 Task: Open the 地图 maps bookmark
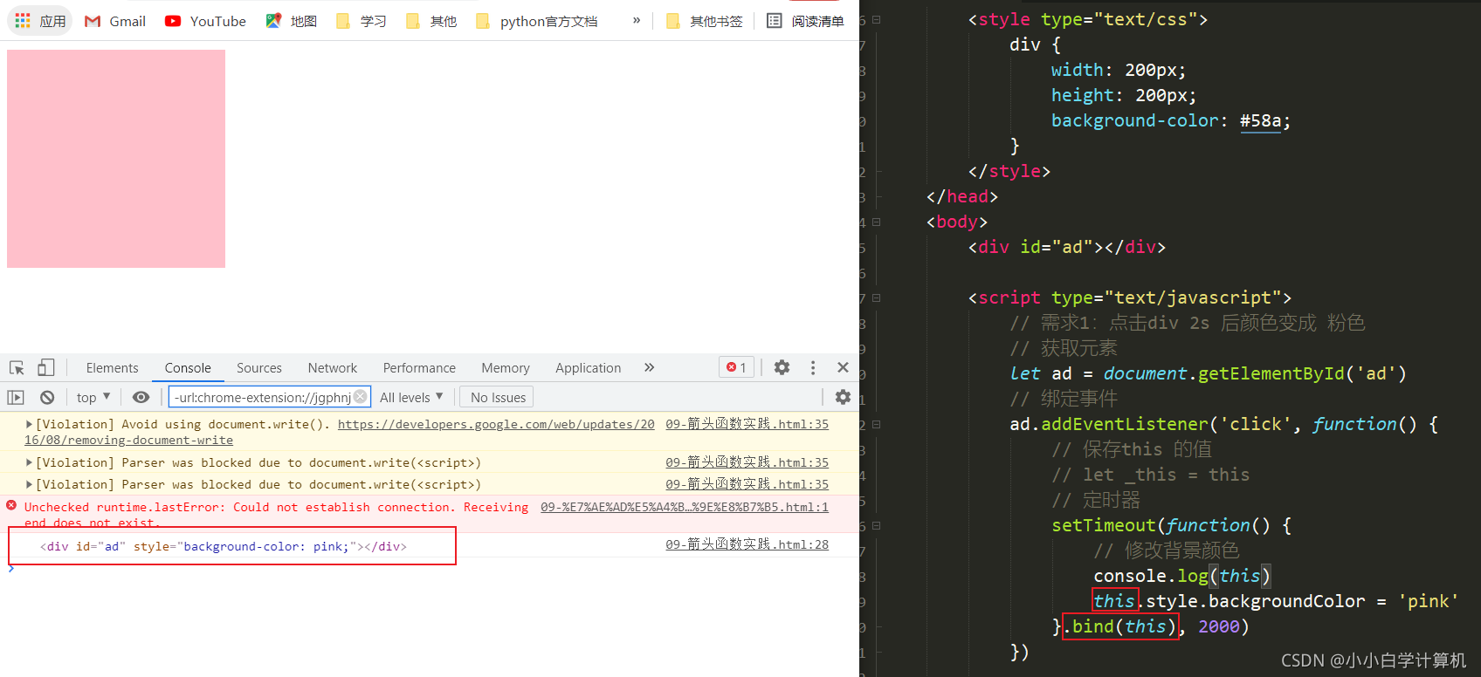[x=292, y=21]
